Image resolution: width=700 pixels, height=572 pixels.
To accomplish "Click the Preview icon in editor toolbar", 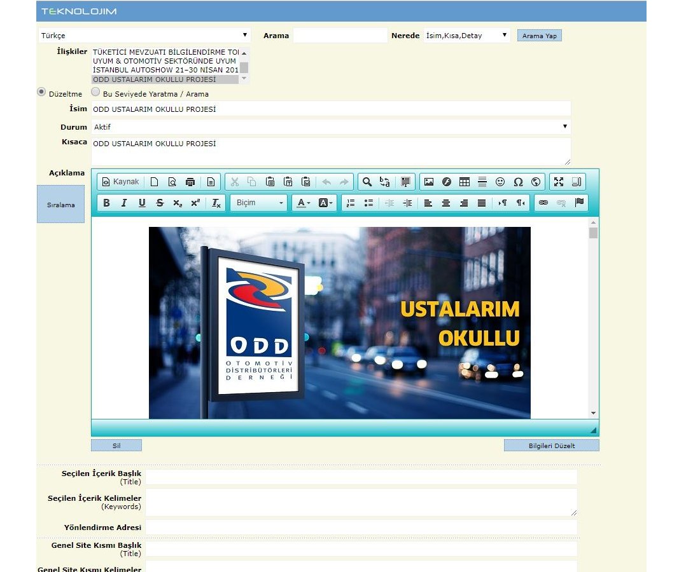I will 172,182.
